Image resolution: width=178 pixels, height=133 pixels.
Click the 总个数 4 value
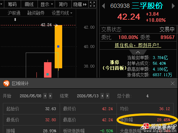point(147,96)
